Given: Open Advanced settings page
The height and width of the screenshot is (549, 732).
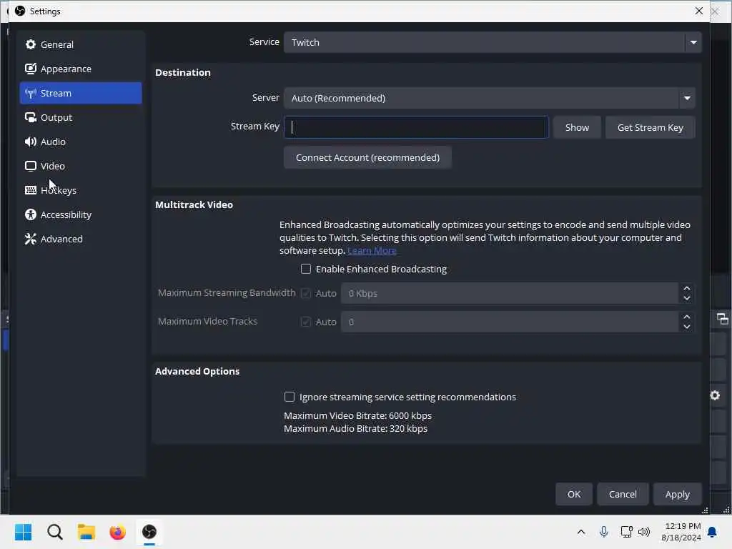Looking at the screenshot, I should 81,239.
